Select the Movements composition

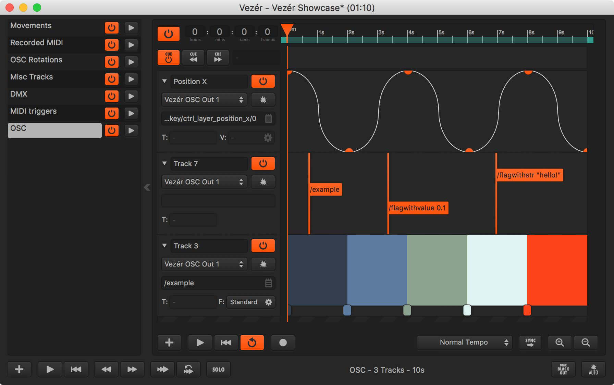tap(55, 27)
